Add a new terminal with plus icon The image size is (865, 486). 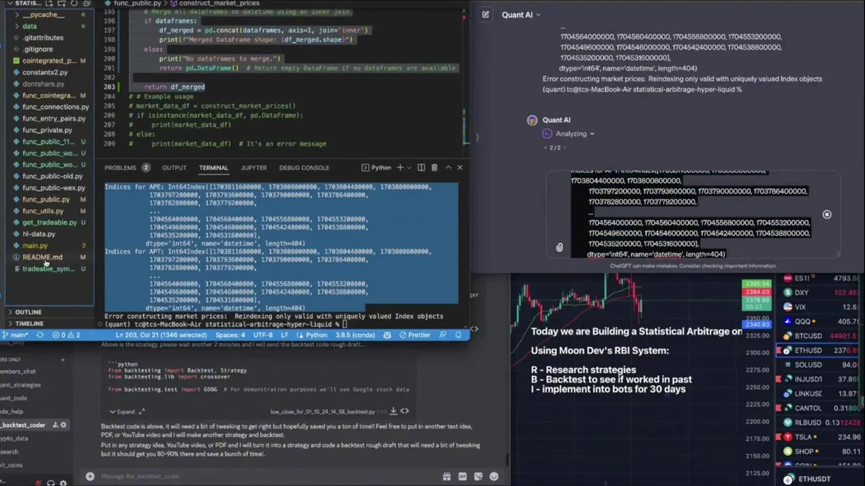399,167
